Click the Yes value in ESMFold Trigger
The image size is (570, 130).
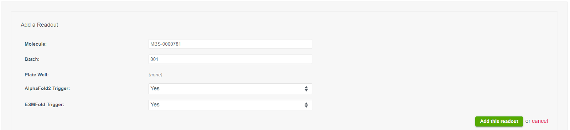[x=155, y=105]
